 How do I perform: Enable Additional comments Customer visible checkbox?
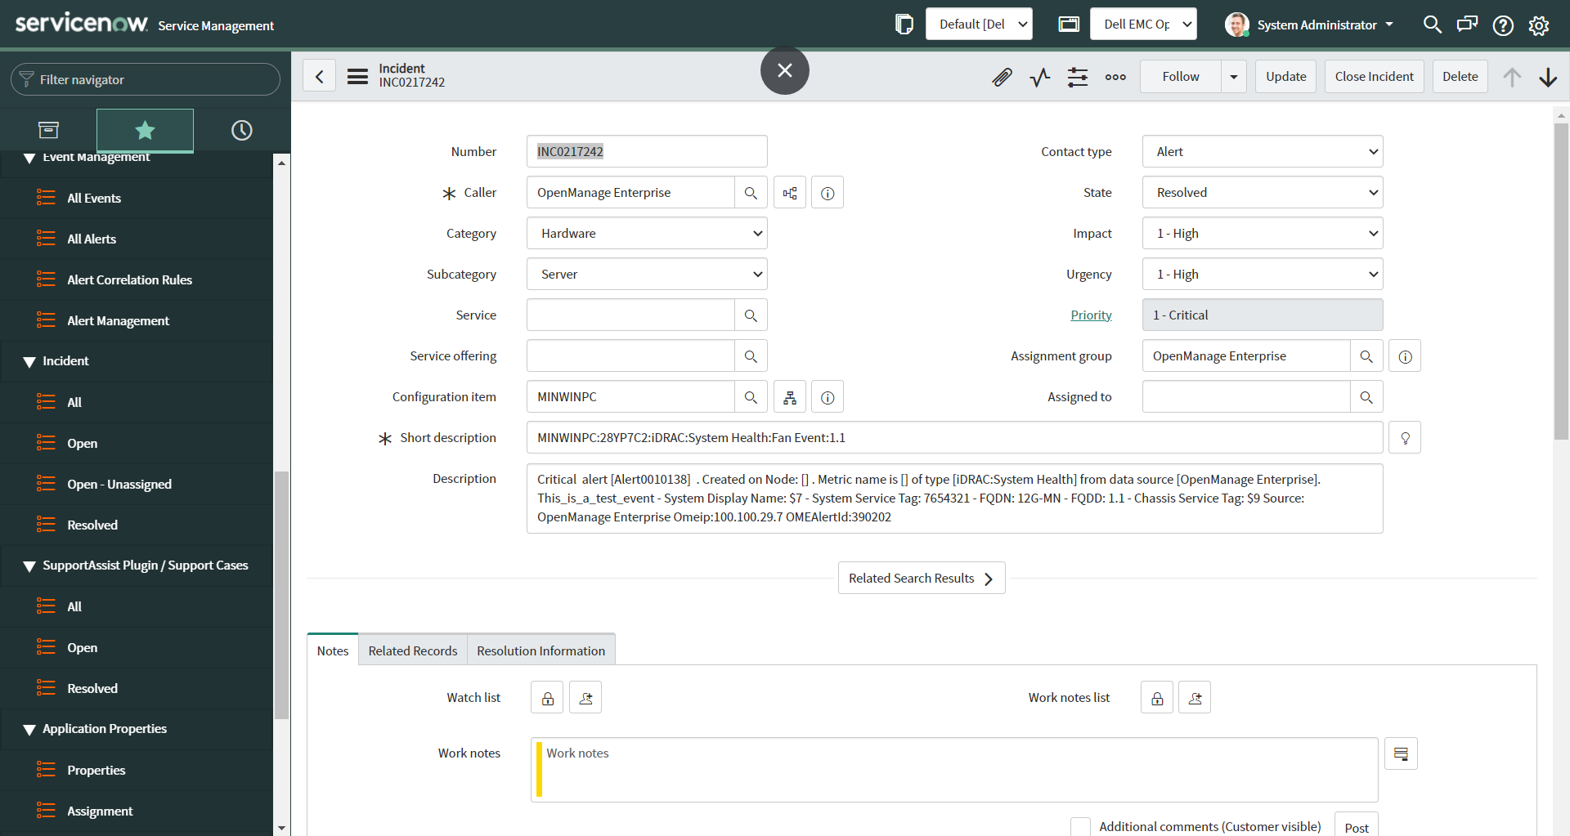pos(1080,827)
